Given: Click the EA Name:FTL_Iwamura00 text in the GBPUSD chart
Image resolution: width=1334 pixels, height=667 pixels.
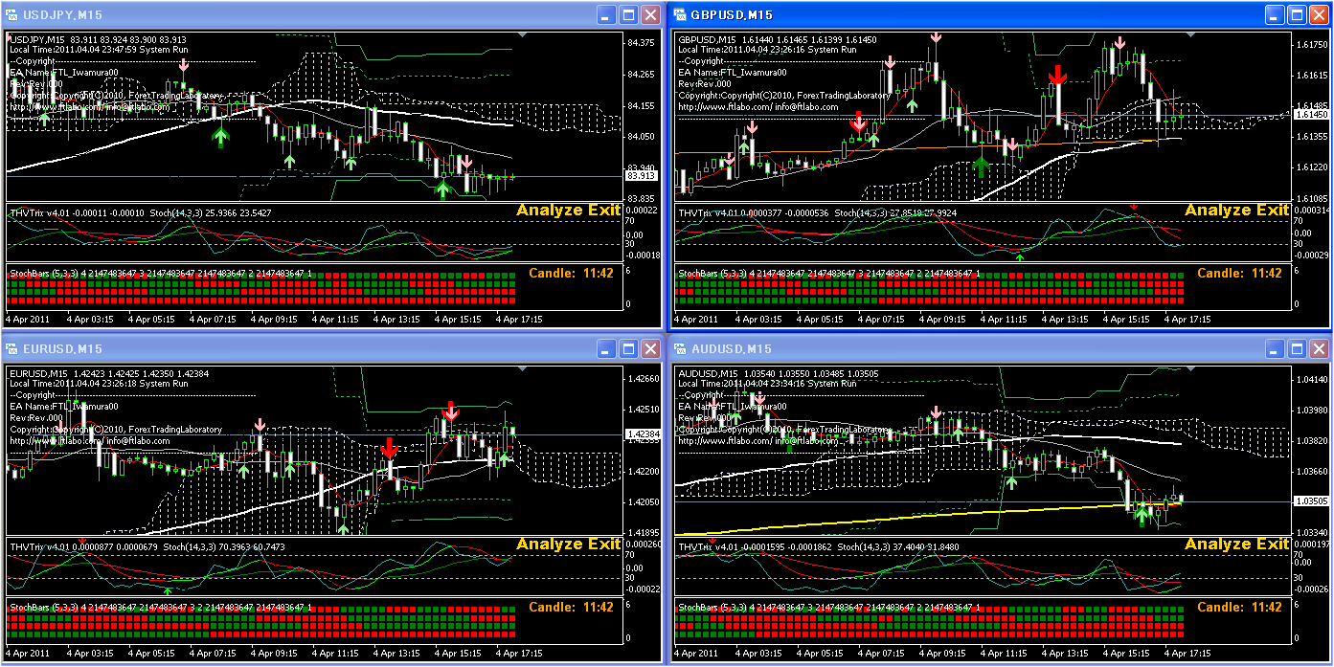Looking at the screenshot, I should 733,72.
